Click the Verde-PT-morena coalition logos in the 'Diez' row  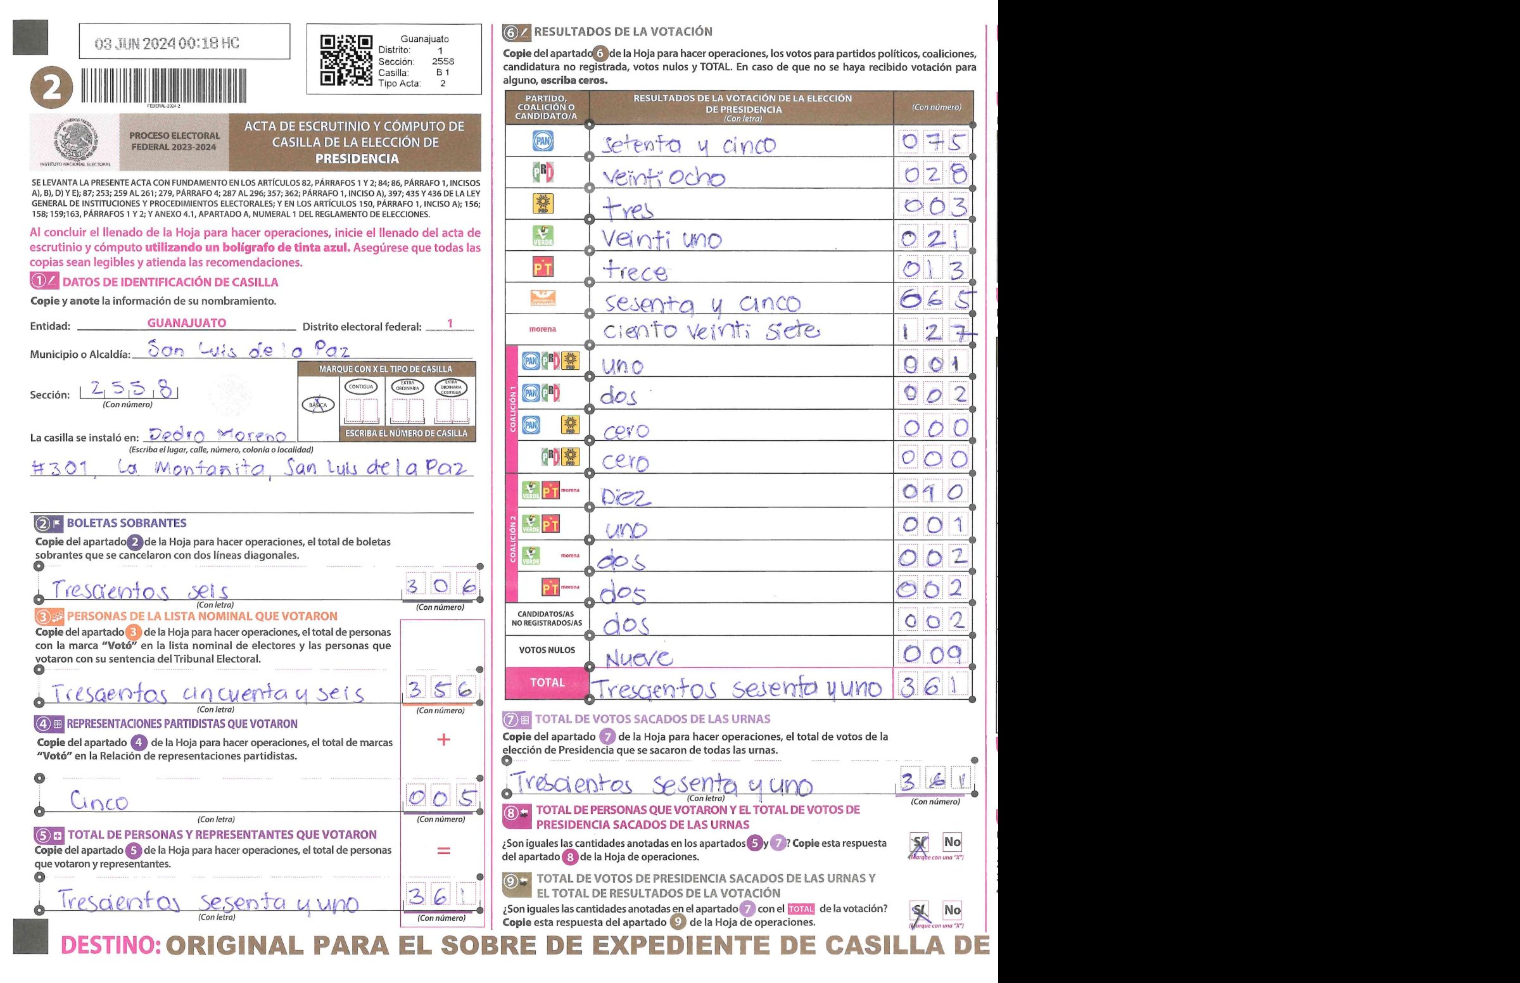551,490
